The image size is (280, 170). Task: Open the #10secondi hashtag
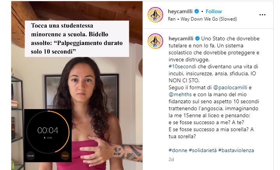(x=182, y=67)
